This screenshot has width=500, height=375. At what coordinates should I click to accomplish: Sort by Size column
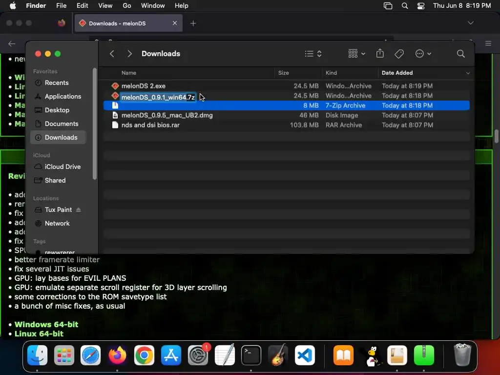283,73
